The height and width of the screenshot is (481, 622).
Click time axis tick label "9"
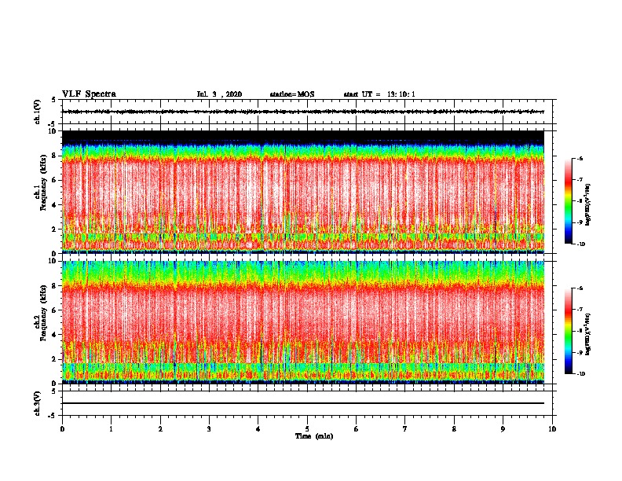pos(503,429)
